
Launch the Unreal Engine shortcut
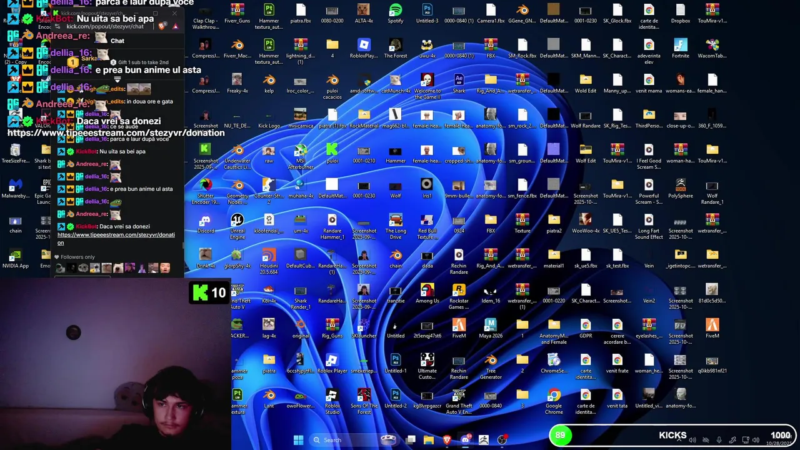point(237,226)
